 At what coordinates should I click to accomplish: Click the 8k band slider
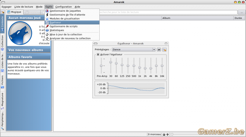click(156, 66)
